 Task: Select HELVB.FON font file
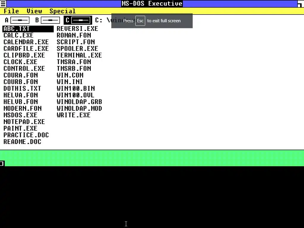(21, 102)
